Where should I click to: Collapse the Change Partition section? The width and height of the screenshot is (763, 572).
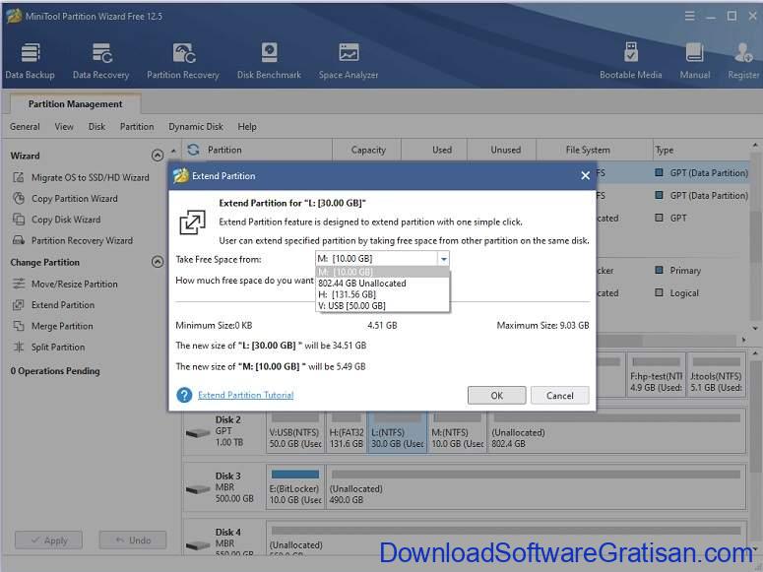(157, 263)
